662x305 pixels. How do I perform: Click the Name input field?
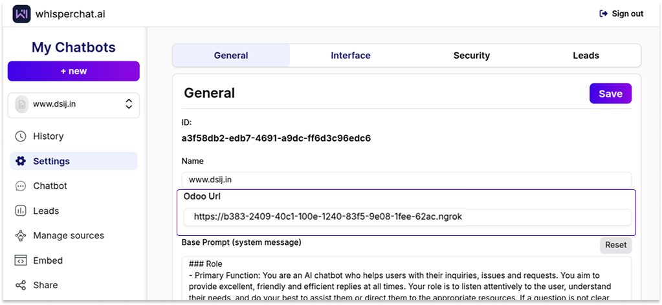point(406,180)
